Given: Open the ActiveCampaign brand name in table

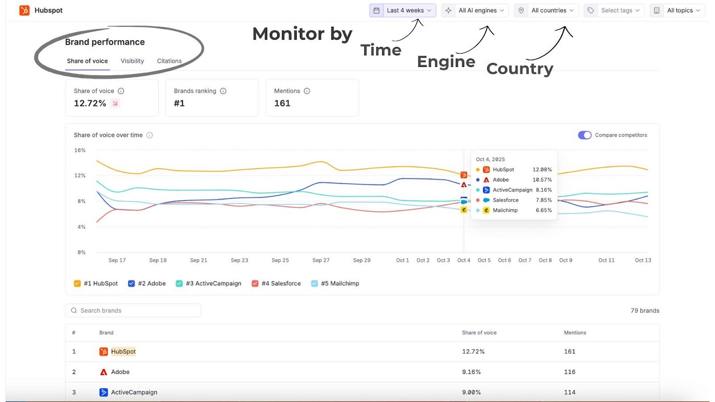Looking at the screenshot, I should tap(134, 392).
